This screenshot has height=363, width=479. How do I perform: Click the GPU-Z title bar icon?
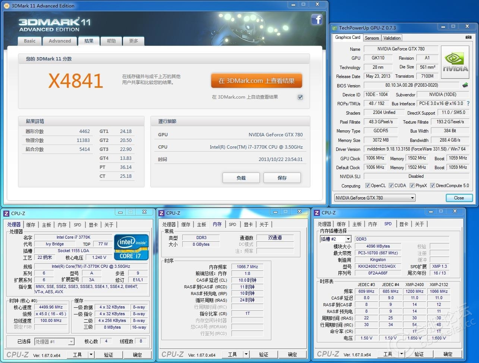(334, 28)
